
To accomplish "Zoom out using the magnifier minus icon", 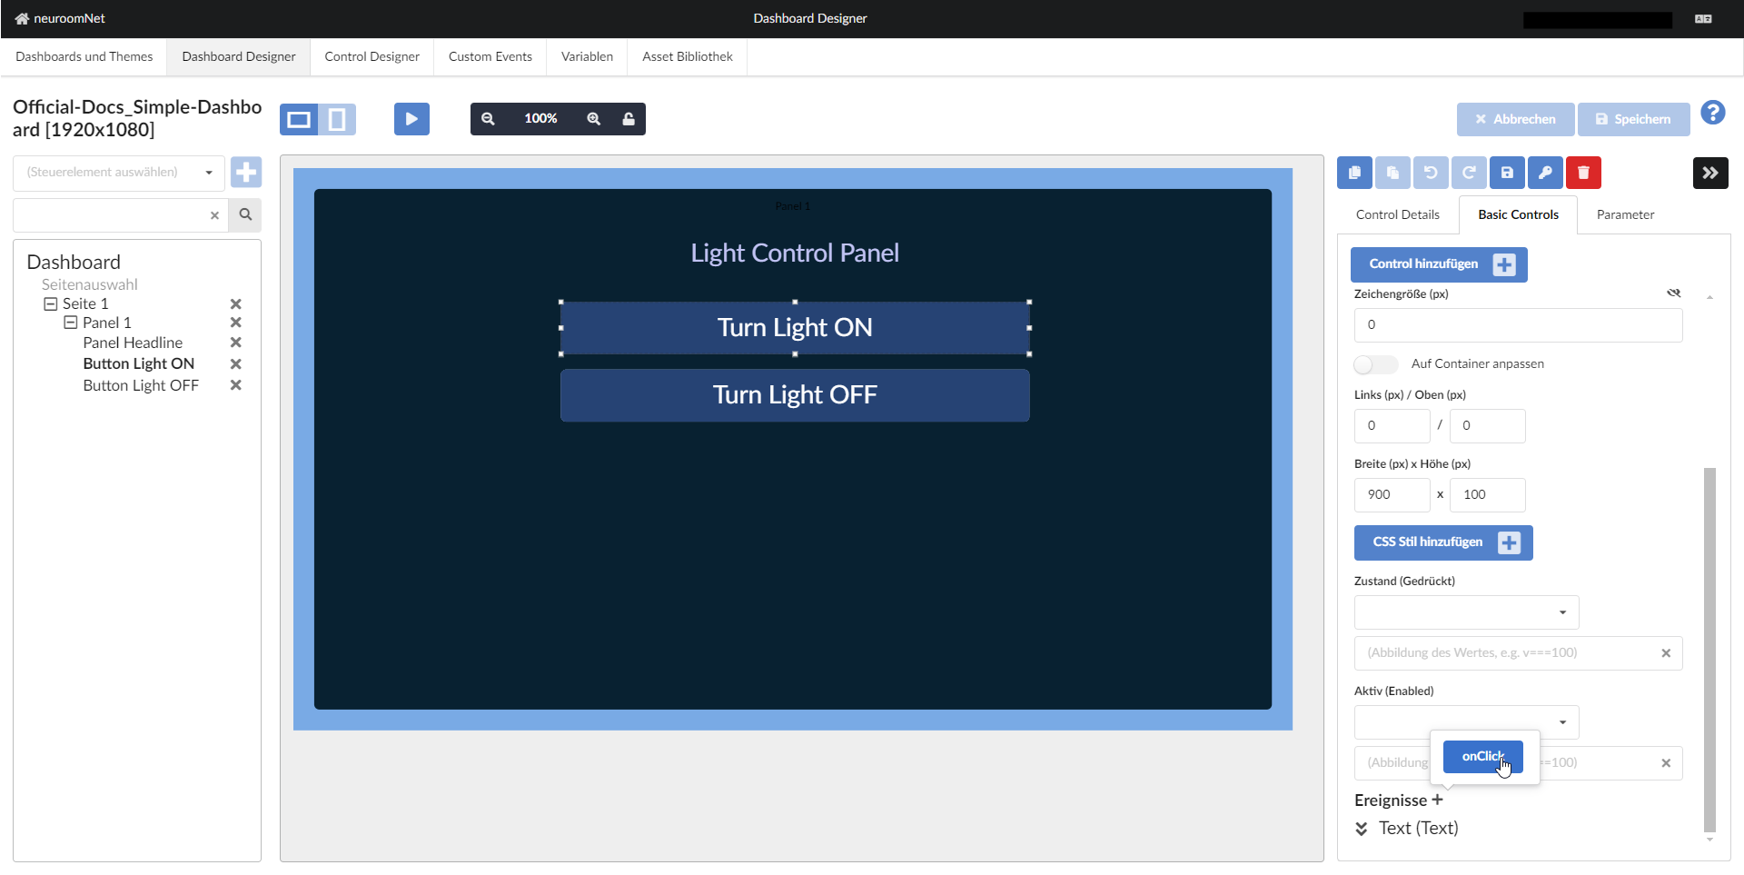I will pos(489,118).
